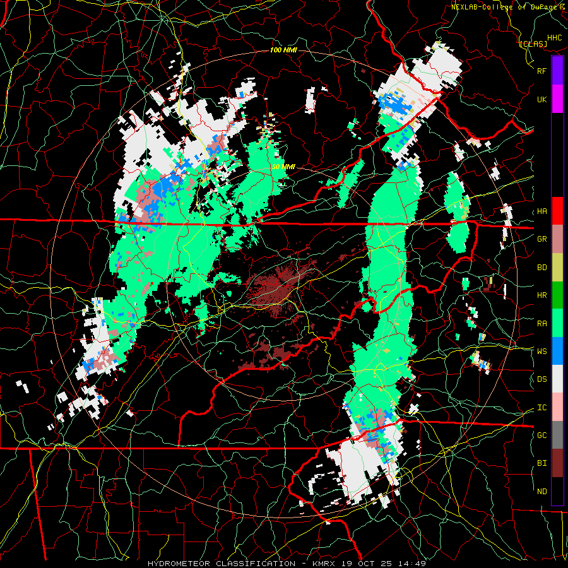
Task: Click the GR legend label
Action: [542, 239]
